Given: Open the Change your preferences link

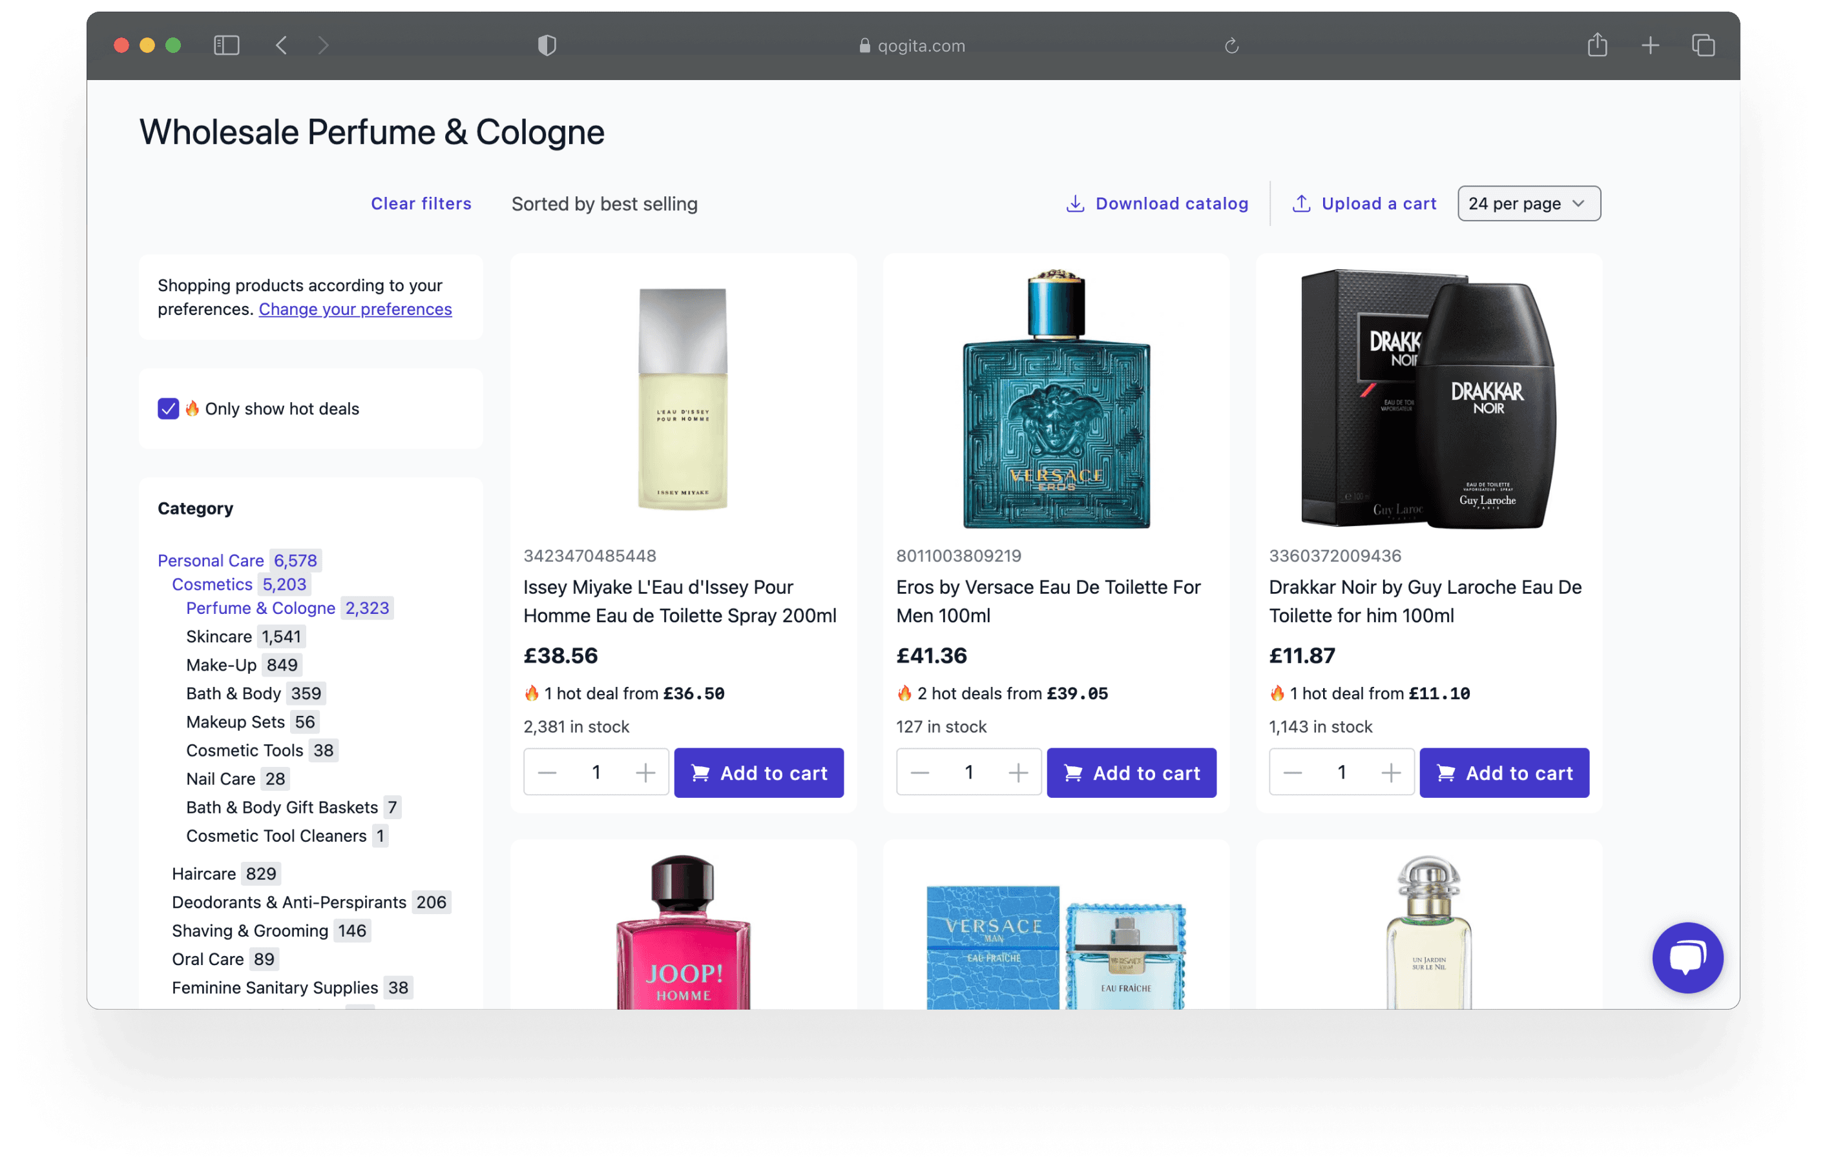Looking at the screenshot, I should pyautogui.click(x=355, y=309).
